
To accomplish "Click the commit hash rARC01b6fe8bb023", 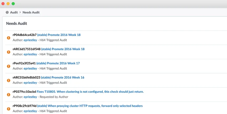I will point(27,77).
